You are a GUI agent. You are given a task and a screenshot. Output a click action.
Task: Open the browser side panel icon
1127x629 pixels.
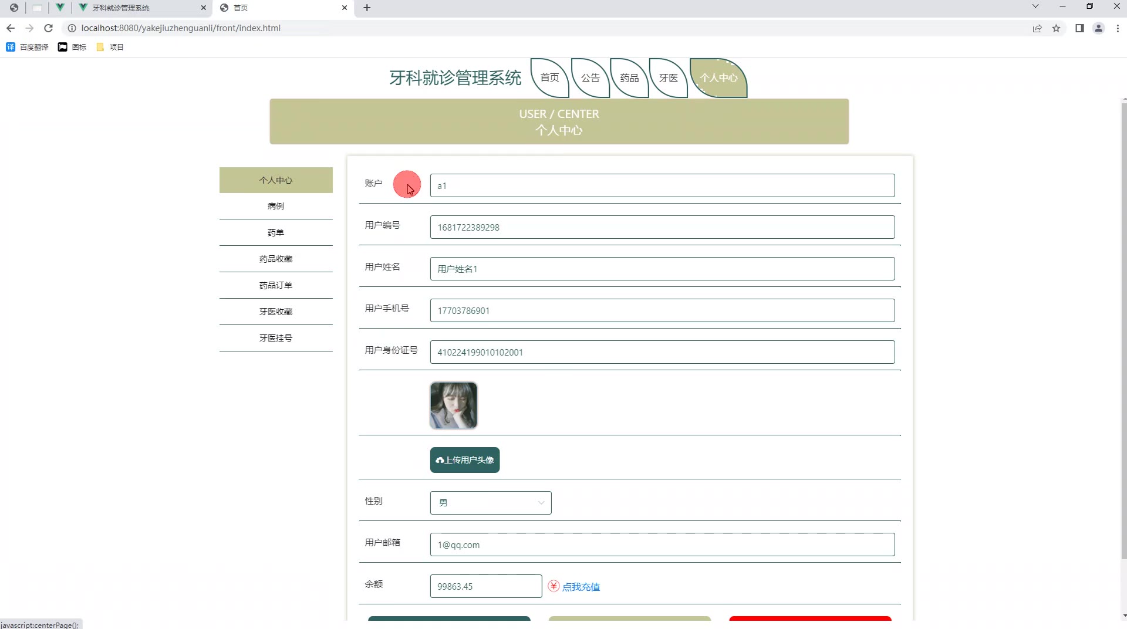click(x=1079, y=28)
